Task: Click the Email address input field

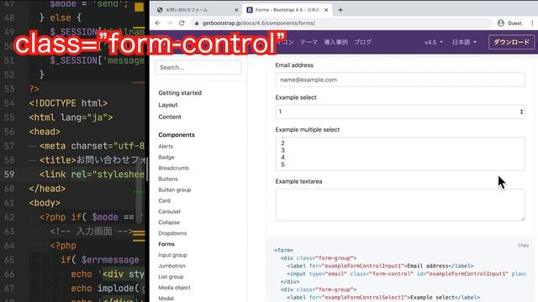Action: click(x=400, y=80)
